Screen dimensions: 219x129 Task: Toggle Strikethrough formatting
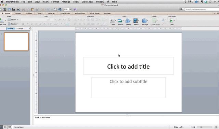(x=36, y=24)
